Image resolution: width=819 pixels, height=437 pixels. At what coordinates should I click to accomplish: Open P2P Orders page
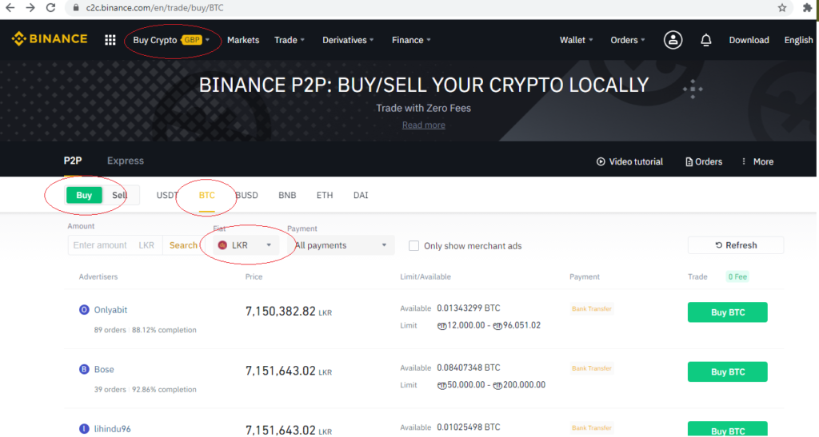pyautogui.click(x=704, y=161)
